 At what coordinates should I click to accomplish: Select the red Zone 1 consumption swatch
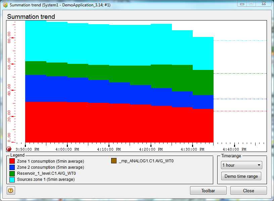point(12,161)
